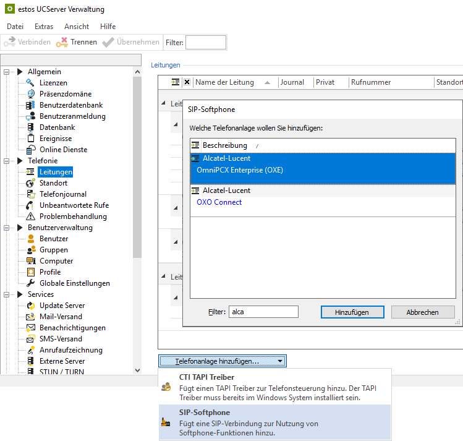
Task: Click the dialog Filter field containing alca
Action: tap(263, 312)
